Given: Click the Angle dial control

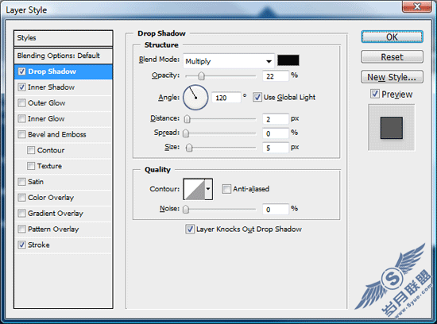Looking at the screenshot, I should [x=195, y=98].
